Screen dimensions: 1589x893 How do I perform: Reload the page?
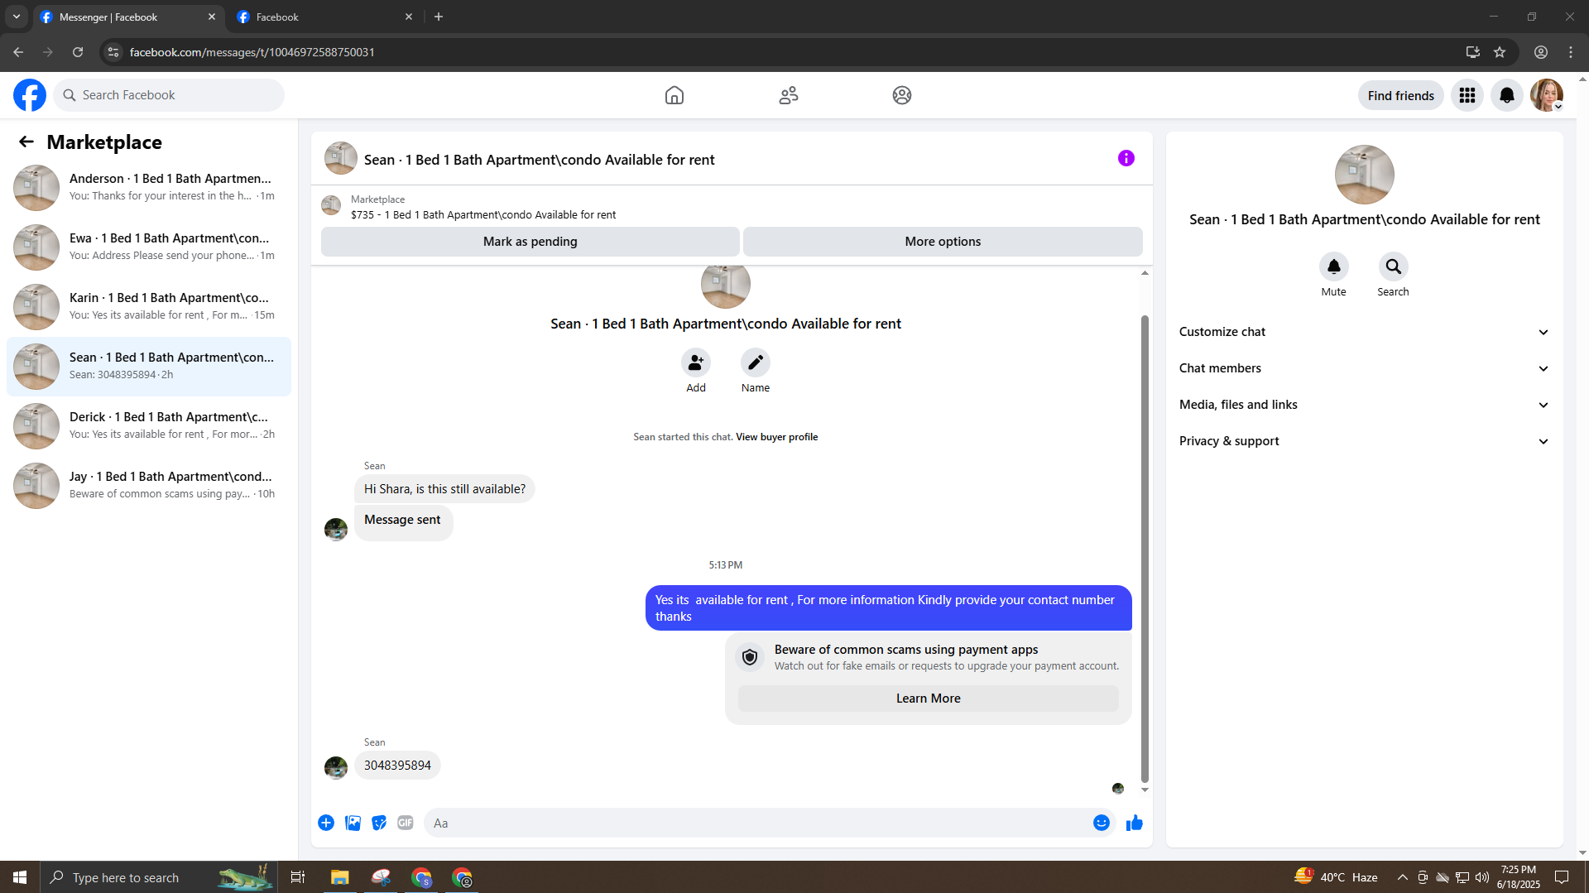tap(78, 52)
